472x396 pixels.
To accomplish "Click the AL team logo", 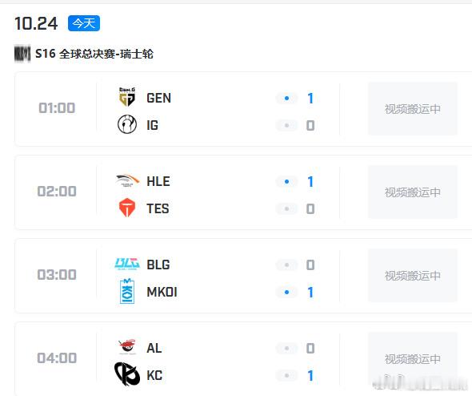I will click(127, 347).
